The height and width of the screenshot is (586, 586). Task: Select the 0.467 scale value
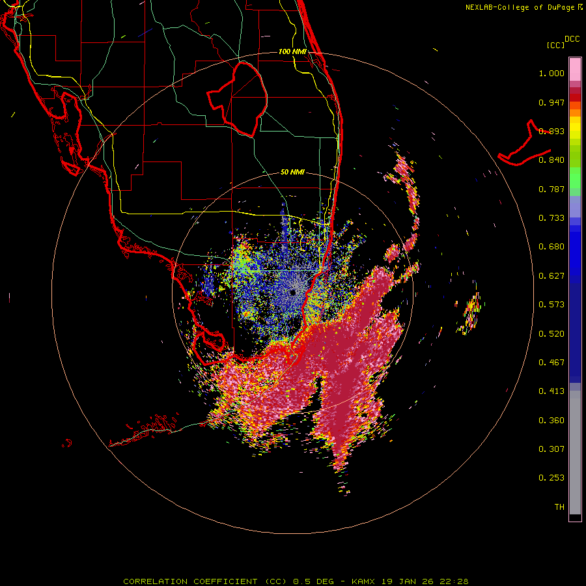[x=551, y=363]
